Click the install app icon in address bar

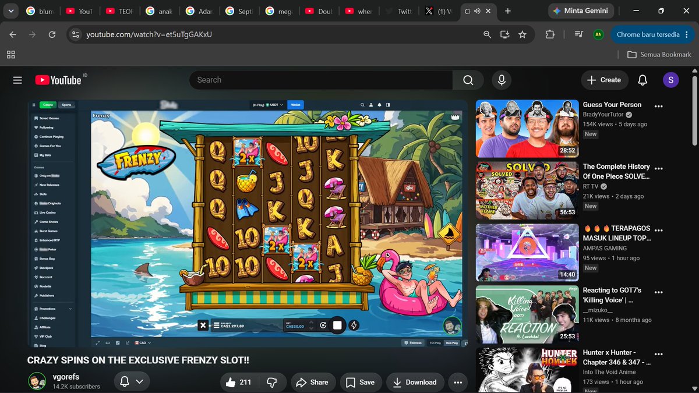(504, 34)
